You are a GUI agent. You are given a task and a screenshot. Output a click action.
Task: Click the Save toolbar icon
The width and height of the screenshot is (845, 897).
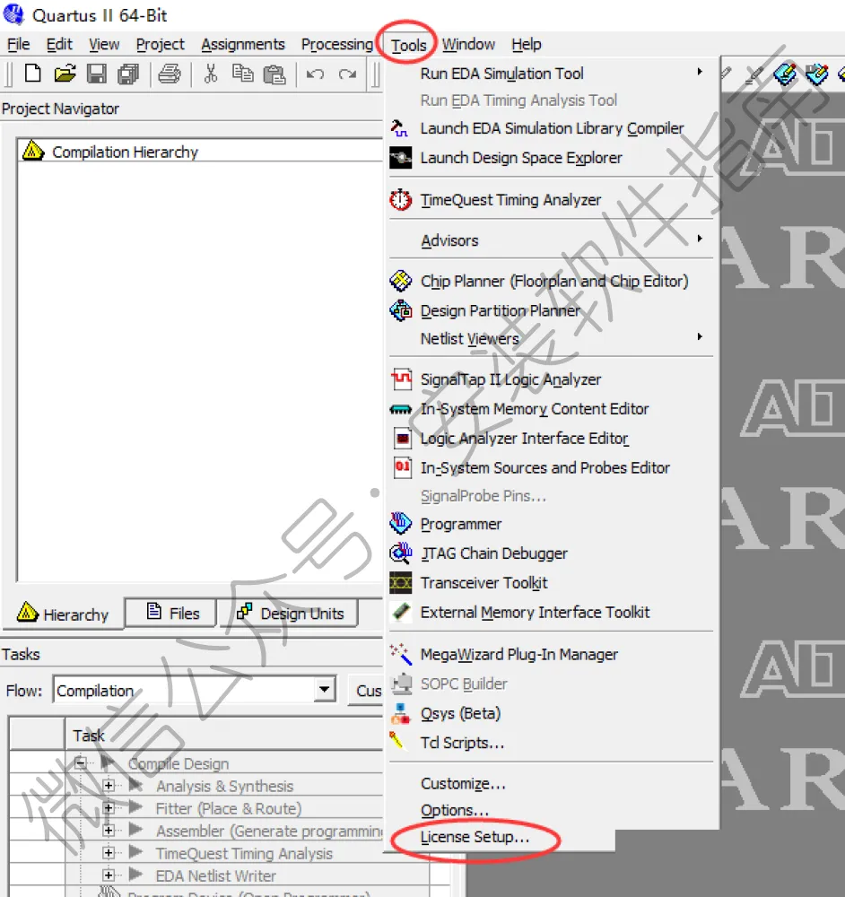(96, 74)
